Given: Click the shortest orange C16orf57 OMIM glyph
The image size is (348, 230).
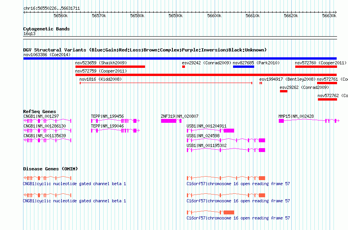Looking at the screenshot, I should coord(210,212).
